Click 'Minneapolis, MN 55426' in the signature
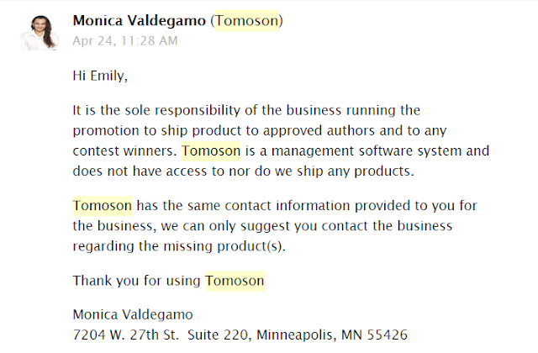 (332, 335)
